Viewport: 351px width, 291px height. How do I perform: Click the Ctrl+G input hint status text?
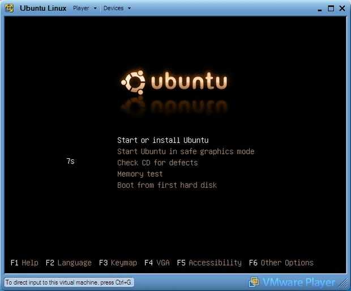tap(69, 282)
